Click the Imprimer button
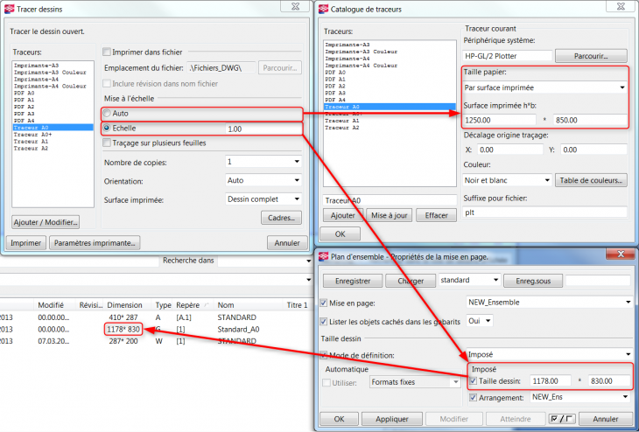 [x=25, y=243]
